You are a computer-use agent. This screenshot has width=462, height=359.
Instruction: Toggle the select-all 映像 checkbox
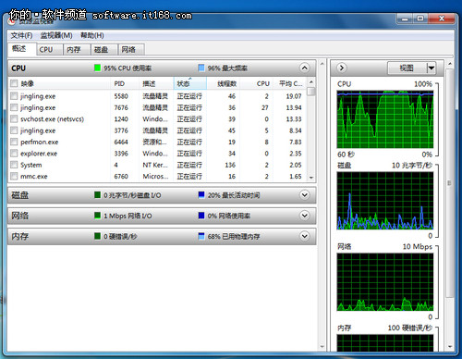(14, 83)
